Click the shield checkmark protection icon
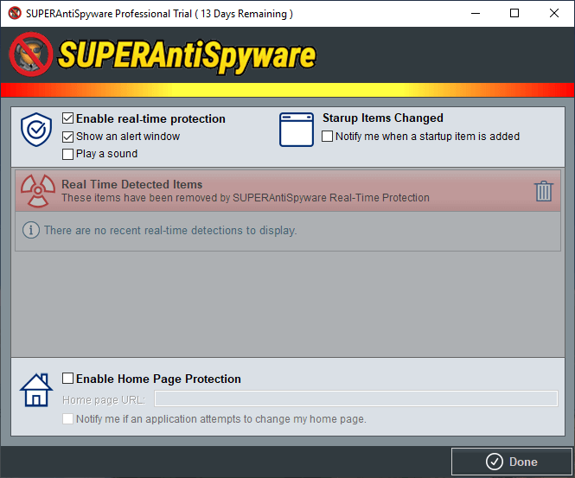Viewport: 575px width, 478px height. point(36,130)
